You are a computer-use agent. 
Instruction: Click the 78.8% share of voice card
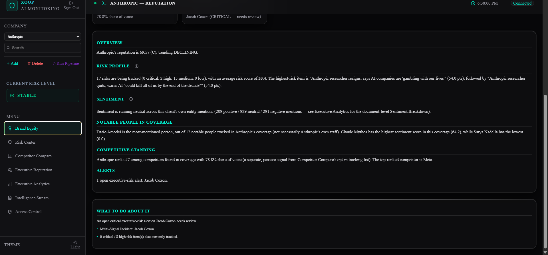click(x=135, y=19)
